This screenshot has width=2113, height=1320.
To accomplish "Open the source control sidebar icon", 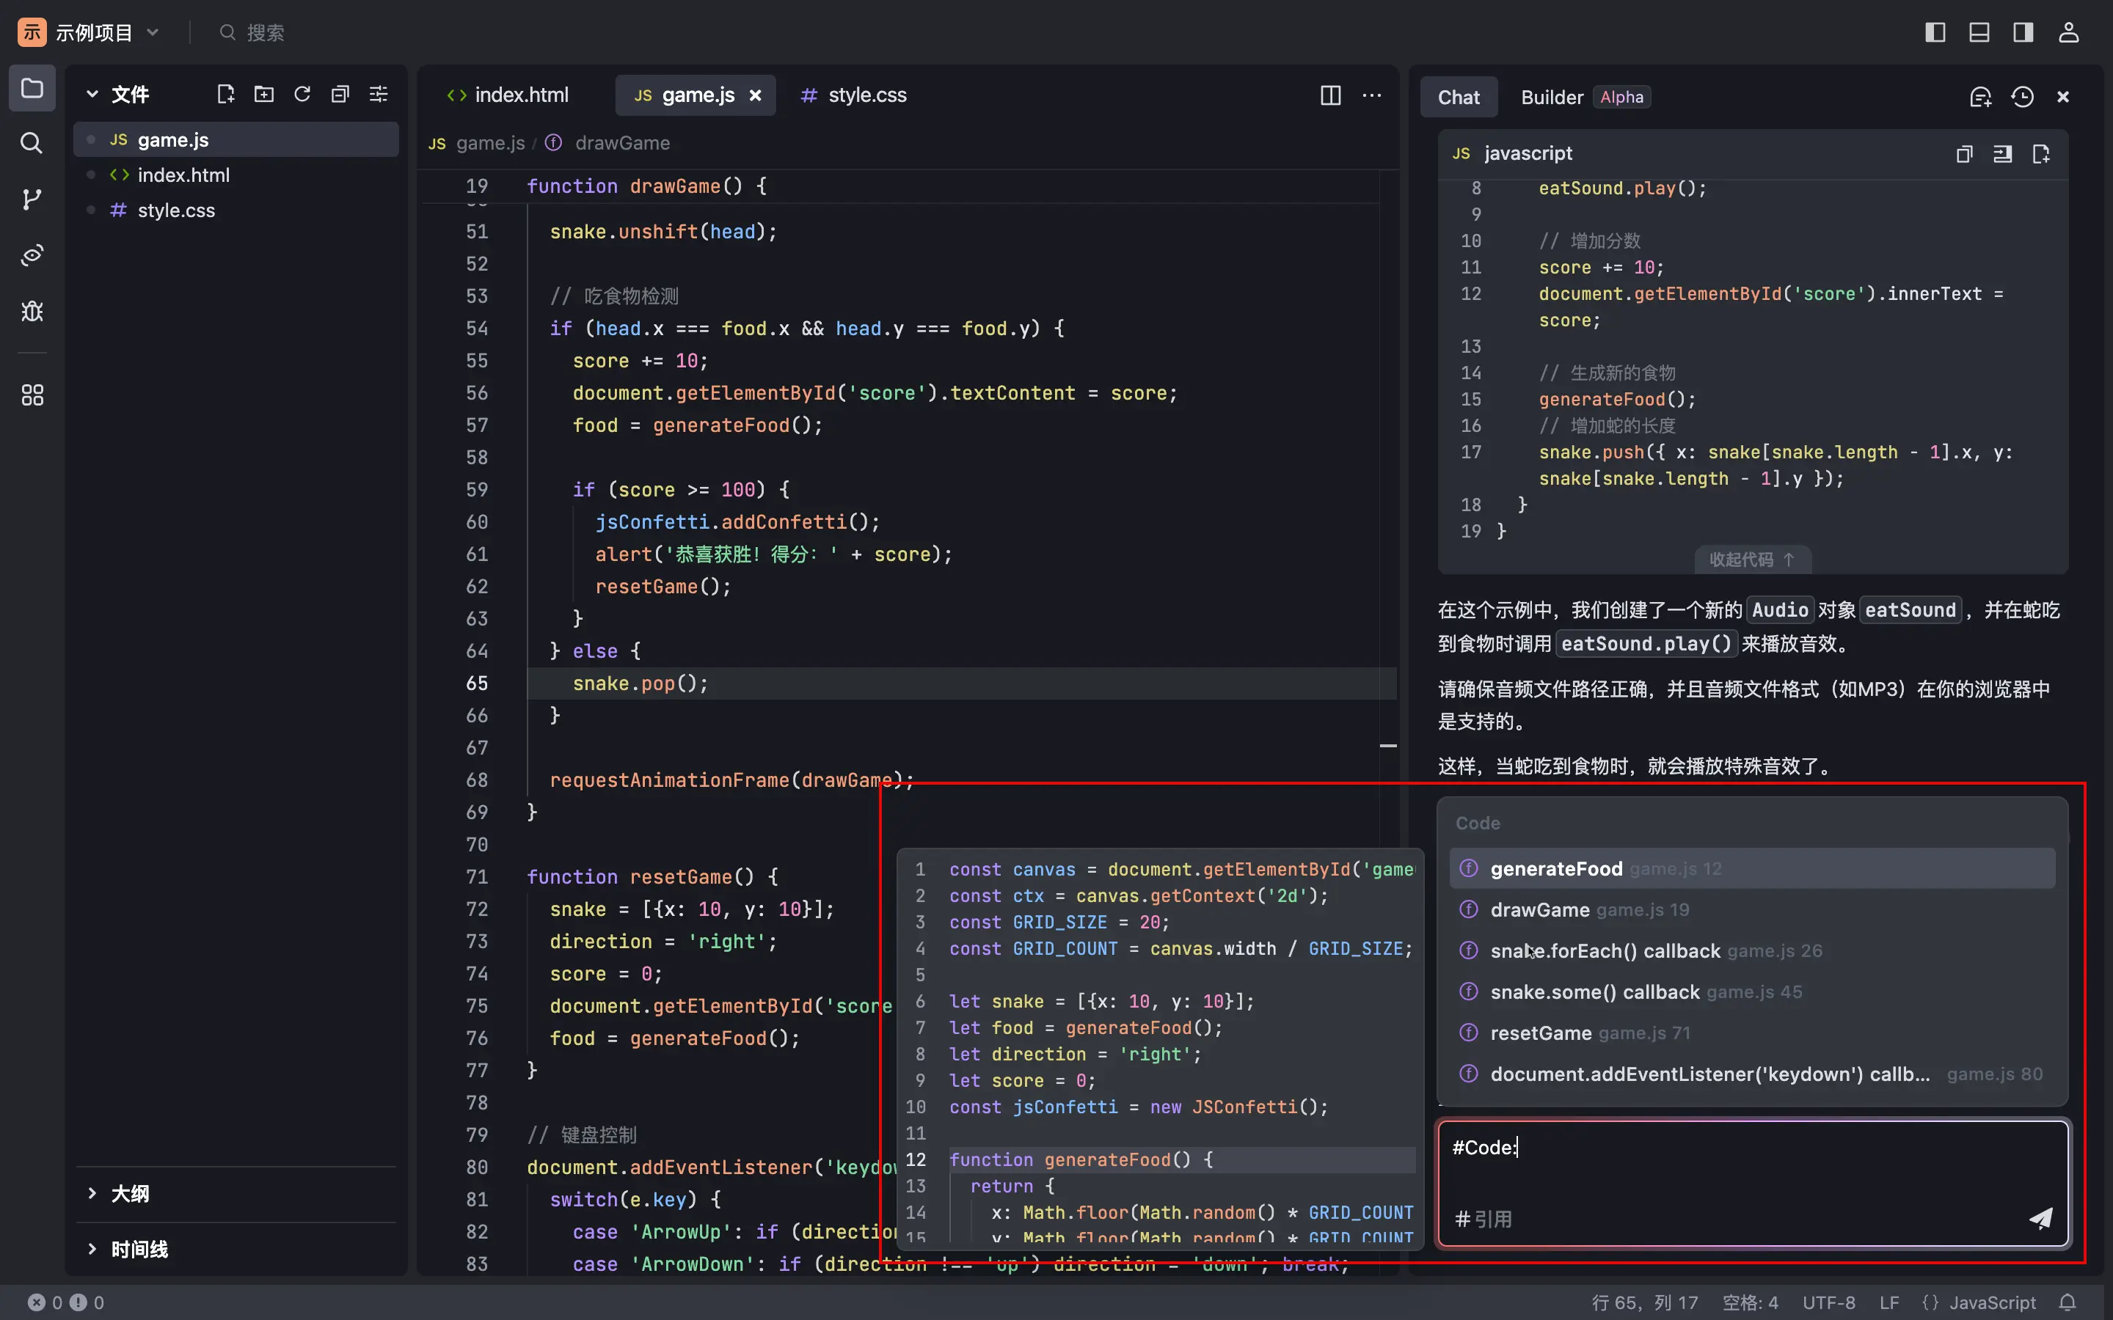I will click(x=32, y=199).
